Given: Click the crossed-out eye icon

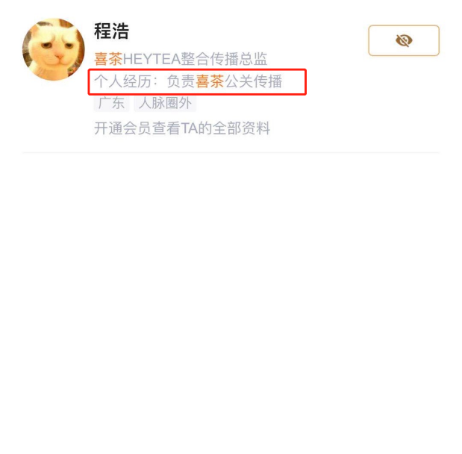Looking at the screenshot, I should point(404,40).
